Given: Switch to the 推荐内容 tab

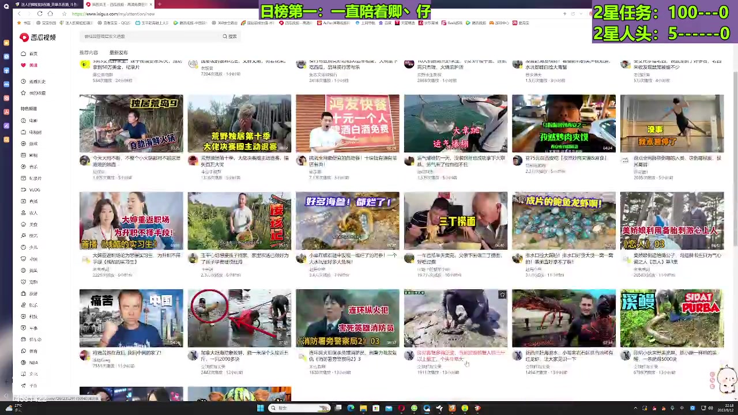Looking at the screenshot, I should pyautogui.click(x=88, y=52).
